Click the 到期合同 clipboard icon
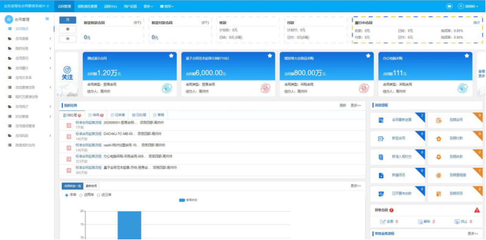Viewport: 486px width, 240px height. (439, 121)
